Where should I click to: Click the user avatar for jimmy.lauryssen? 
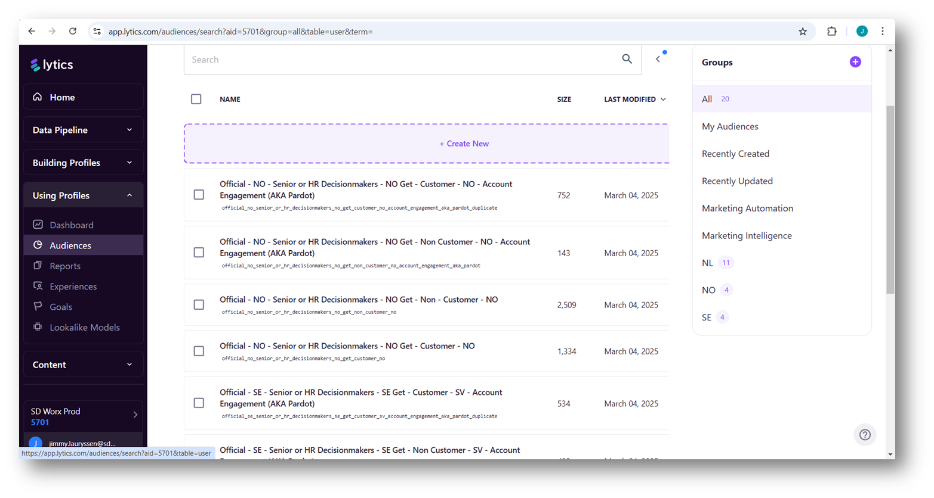[36, 443]
